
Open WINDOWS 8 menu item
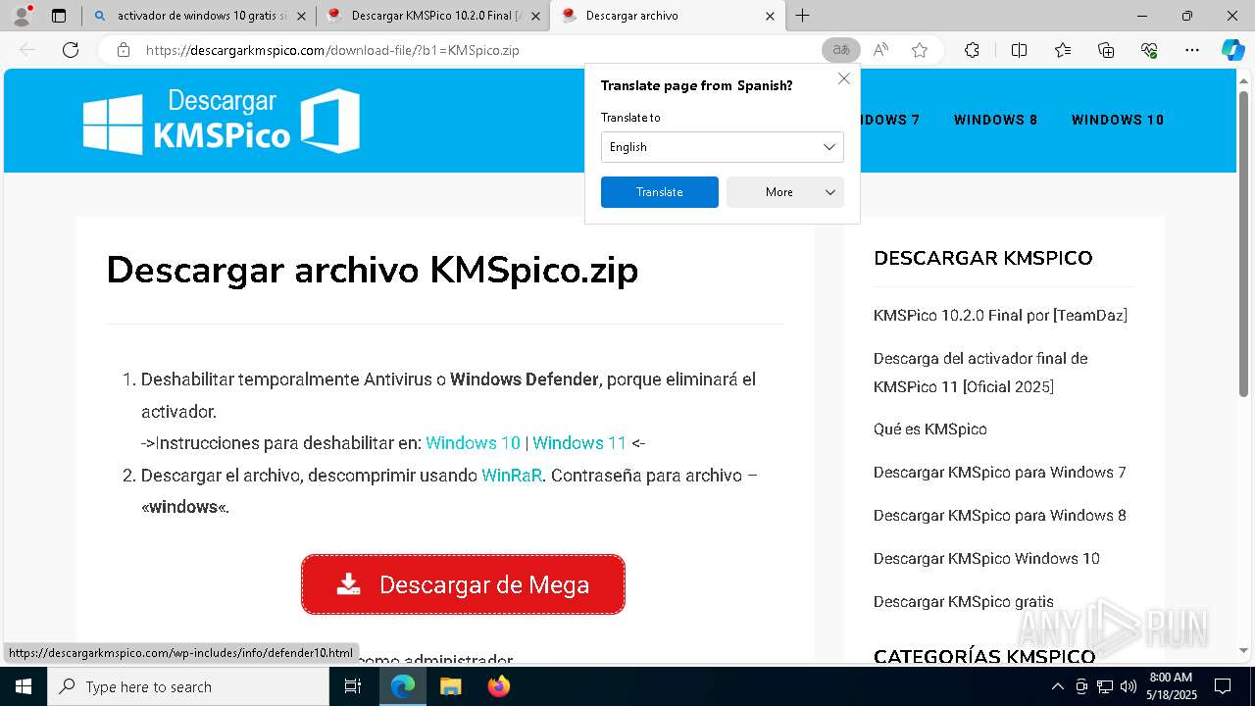(995, 120)
